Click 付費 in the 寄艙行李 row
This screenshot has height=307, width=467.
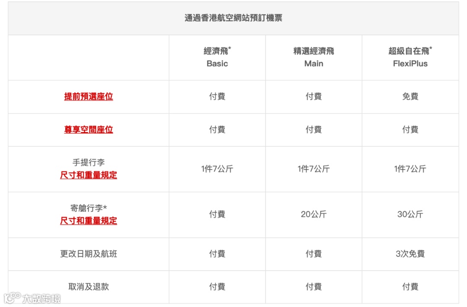(x=217, y=214)
